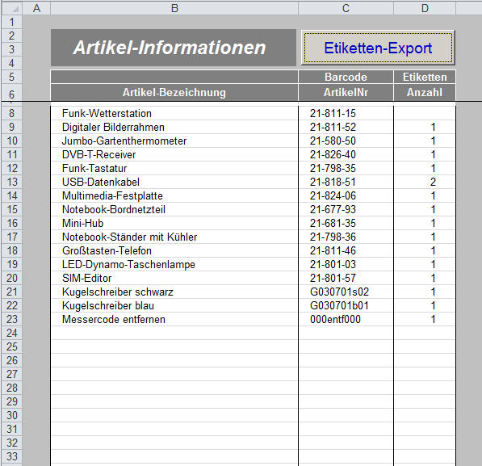Select barcode cell 21-818-51
This screenshot has width=482, height=466.
tap(346, 182)
